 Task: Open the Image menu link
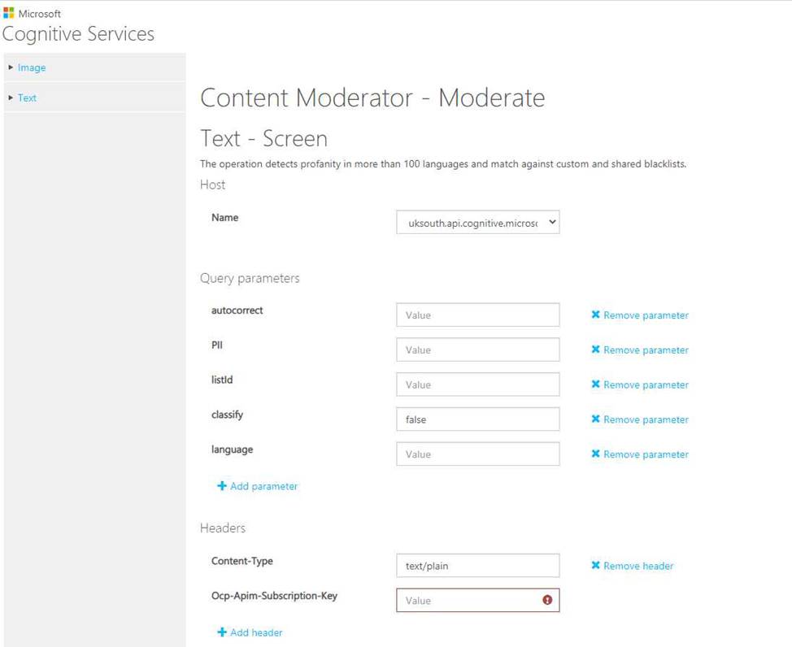point(32,67)
